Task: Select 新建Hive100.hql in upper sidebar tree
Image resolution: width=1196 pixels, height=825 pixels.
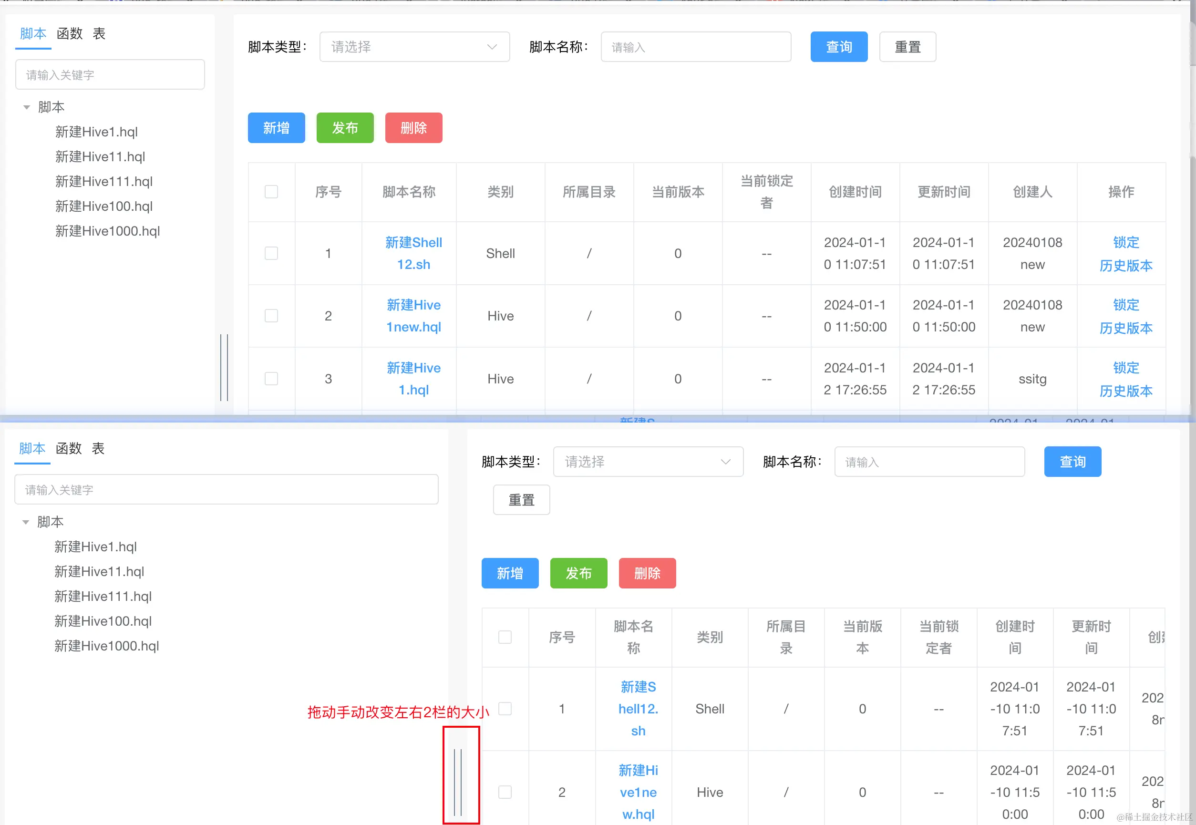Action: tap(104, 206)
